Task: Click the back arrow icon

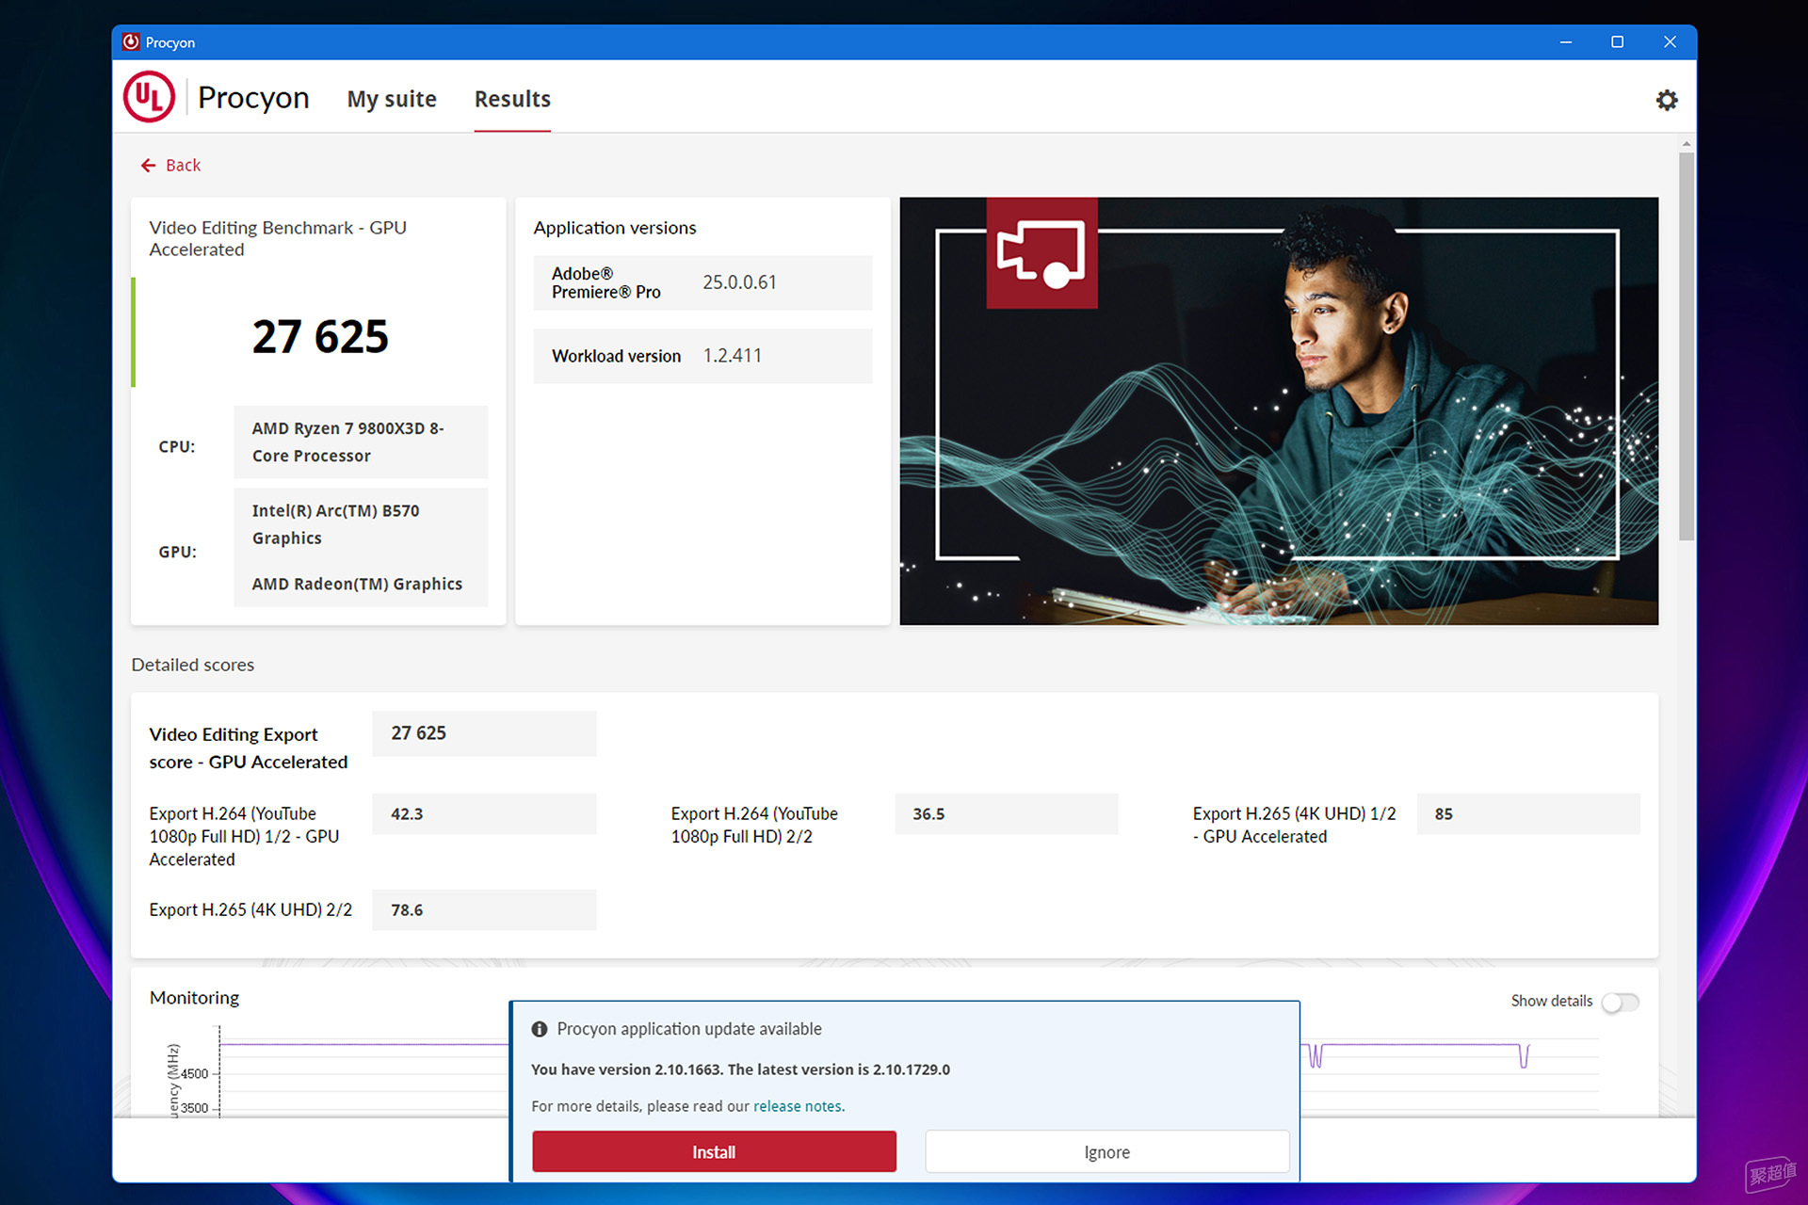Action: (x=148, y=166)
